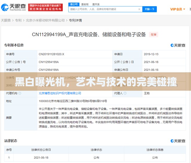Click the 国家中小企业发展子基金旗下 red banner
Screen dimensions: 191x163
pyautogui.click(x=45, y=7)
